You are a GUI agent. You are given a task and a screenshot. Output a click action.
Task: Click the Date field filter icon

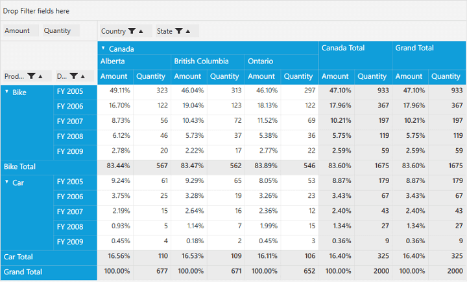tap(74, 76)
